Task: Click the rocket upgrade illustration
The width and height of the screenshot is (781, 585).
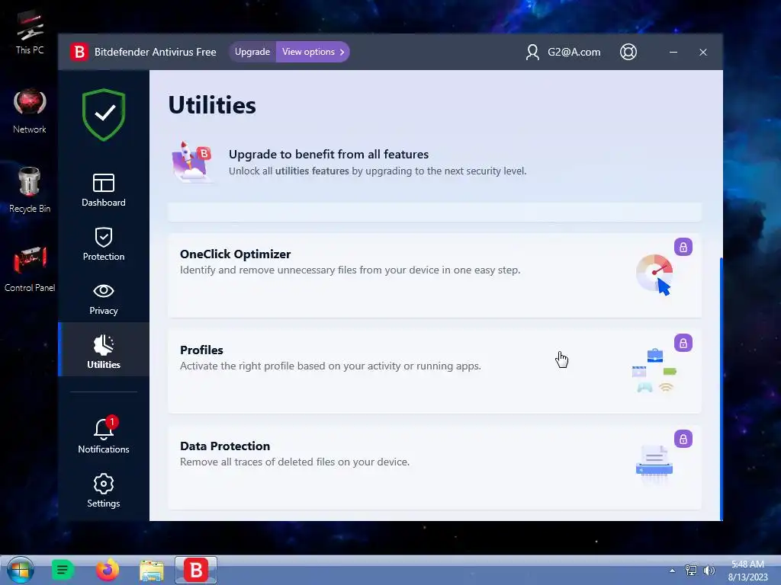Action: [191, 161]
